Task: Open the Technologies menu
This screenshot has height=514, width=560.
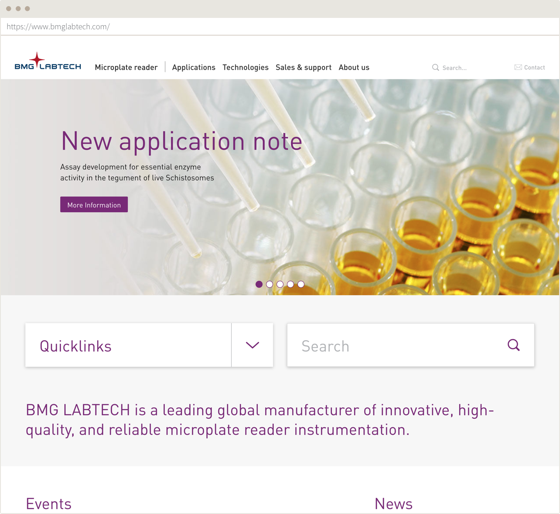Action: coord(245,67)
